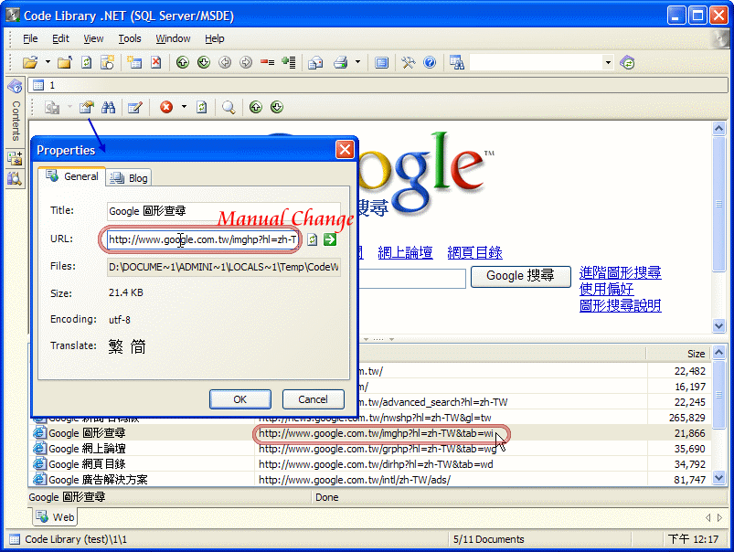The width and height of the screenshot is (734, 552).
Task: Open the Window menu
Action: point(173,38)
